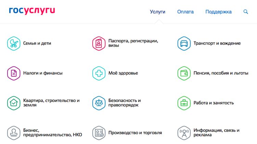The width and height of the screenshot is (257, 144).
Task: Select the Моё здоровье category text link
Action: 123,73
